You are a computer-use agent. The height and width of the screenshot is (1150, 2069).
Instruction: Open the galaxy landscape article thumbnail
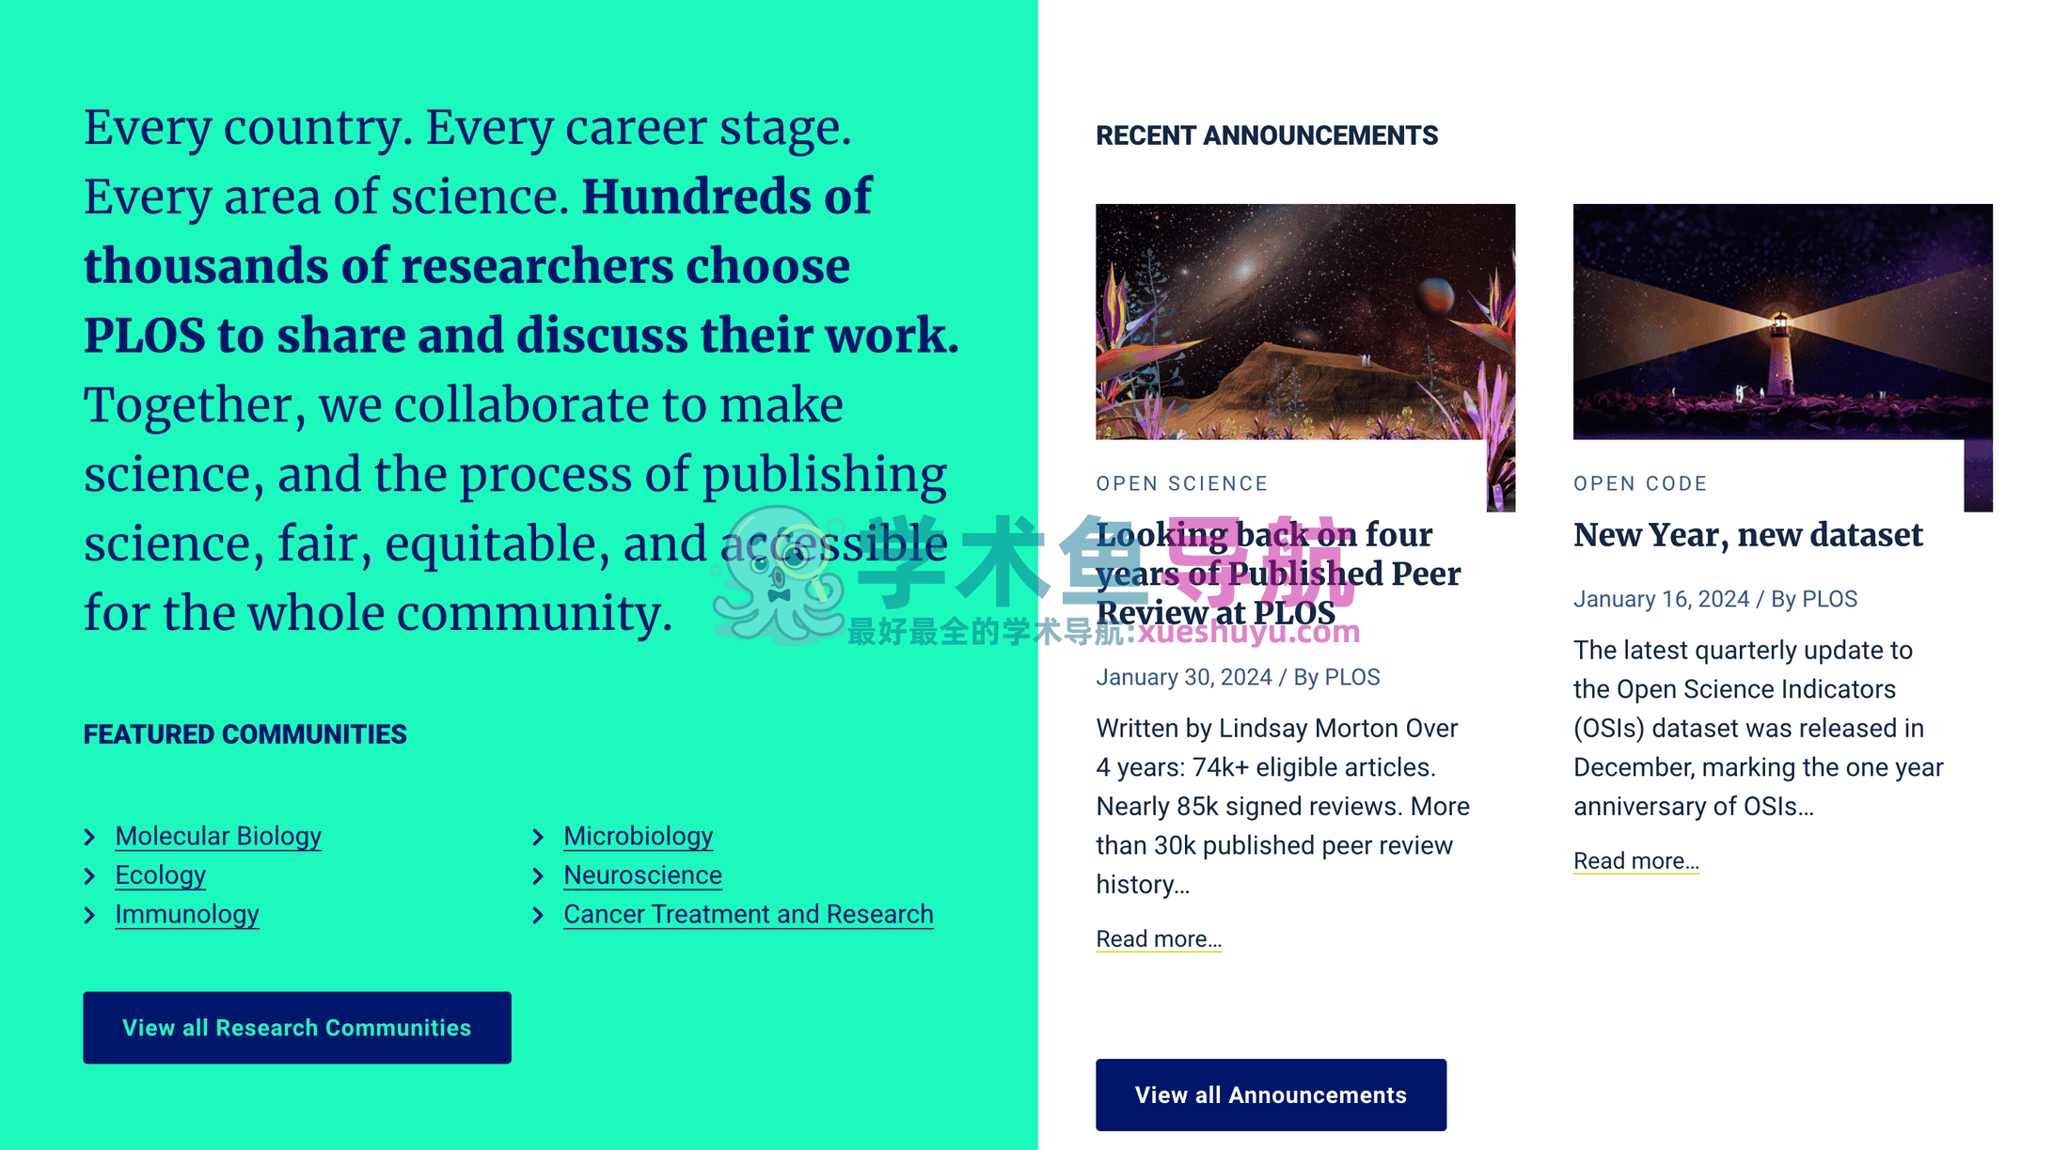[x=1304, y=322]
